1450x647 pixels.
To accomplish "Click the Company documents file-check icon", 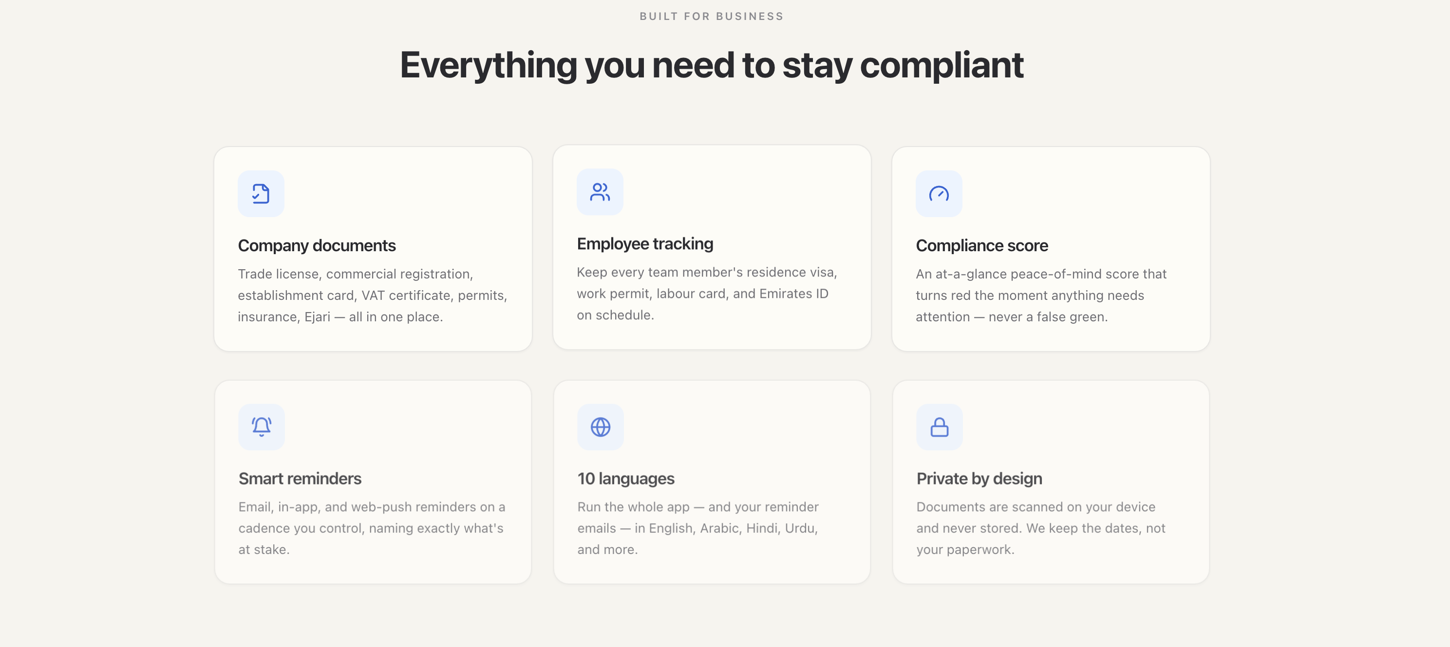I will pyautogui.click(x=261, y=194).
